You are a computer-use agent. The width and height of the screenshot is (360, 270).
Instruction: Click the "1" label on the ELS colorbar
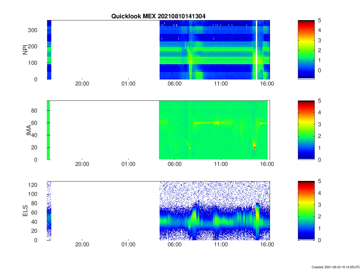pyautogui.click(x=320, y=229)
